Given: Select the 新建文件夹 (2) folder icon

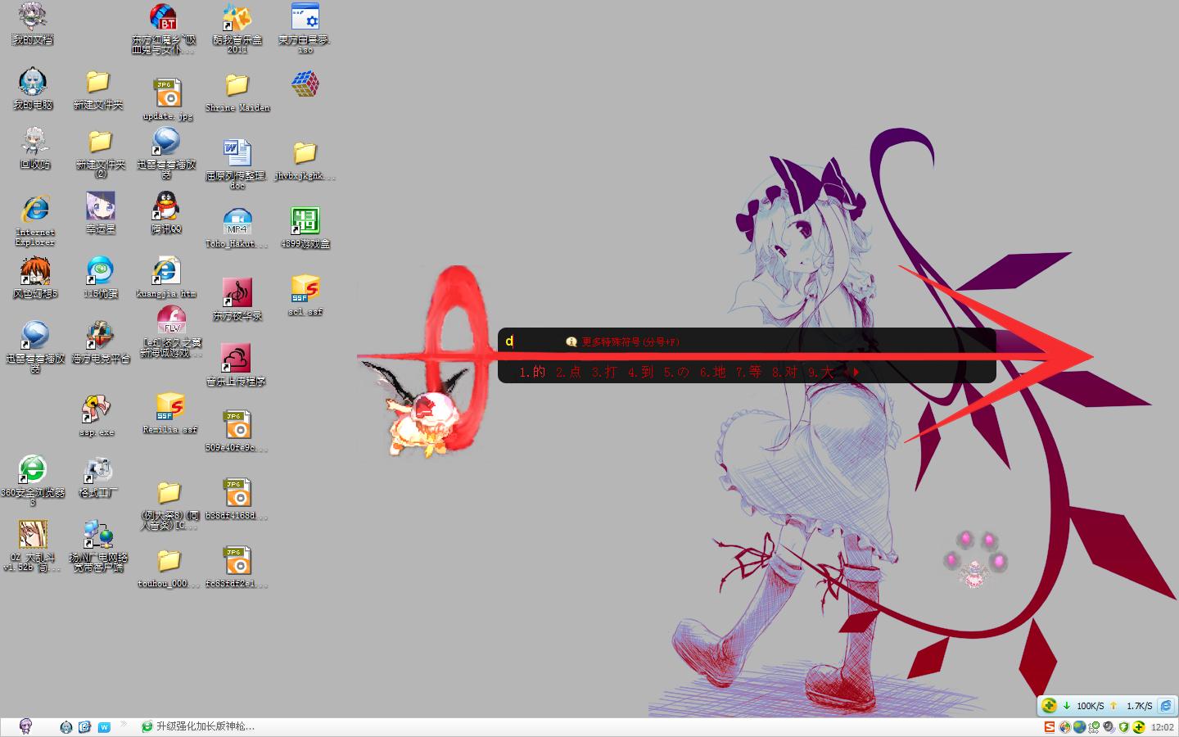Looking at the screenshot, I should (x=100, y=153).
